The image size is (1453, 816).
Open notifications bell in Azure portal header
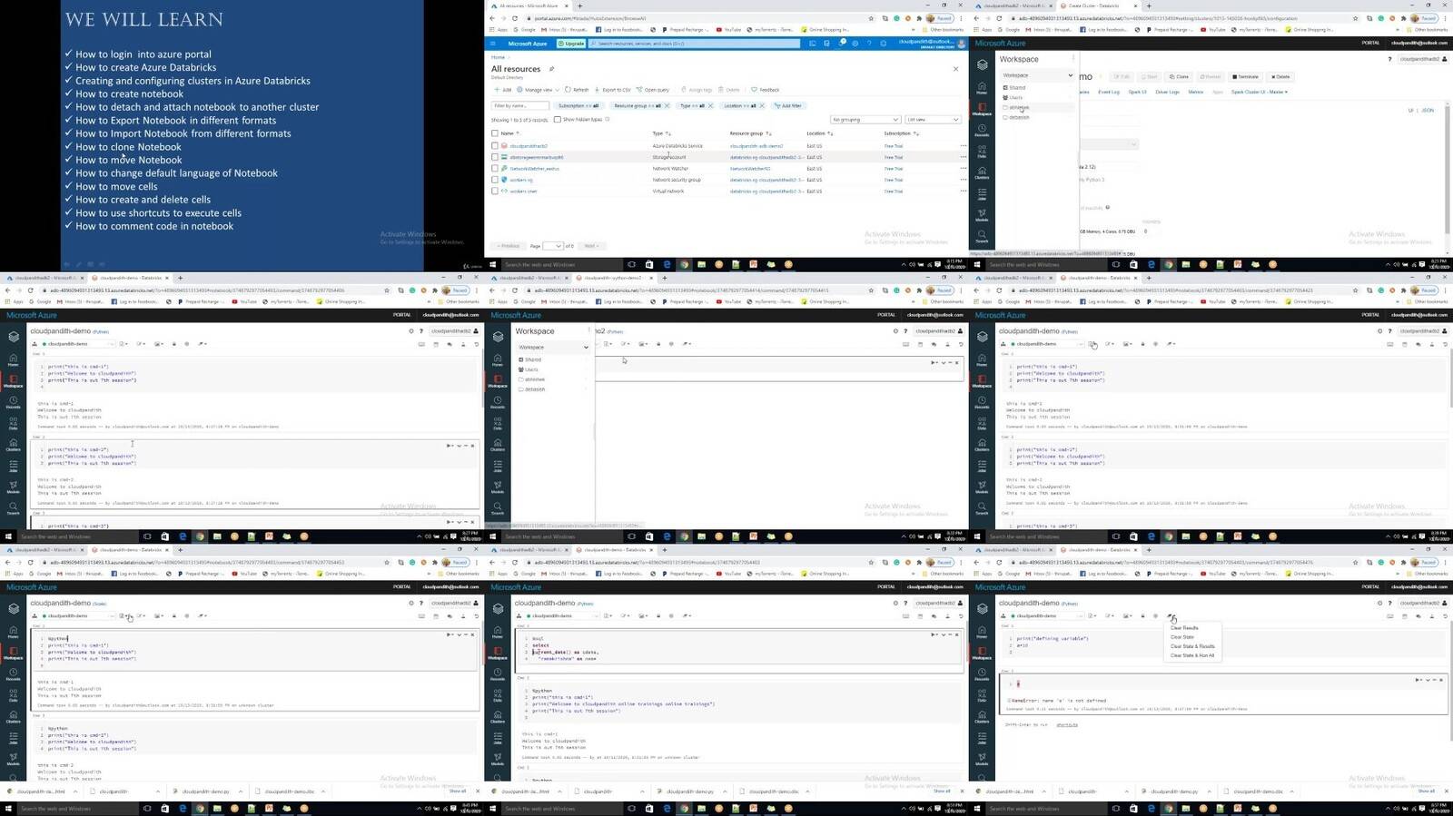[x=841, y=44]
